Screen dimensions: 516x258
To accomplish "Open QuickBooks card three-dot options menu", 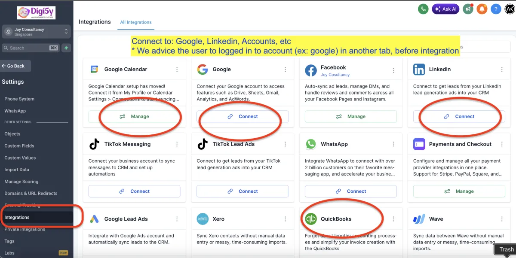I will coord(393,219).
